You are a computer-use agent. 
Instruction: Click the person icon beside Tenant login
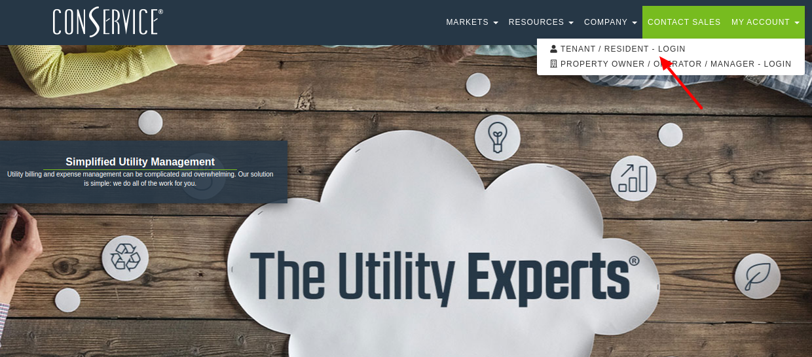pyautogui.click(x=553, y=49)
